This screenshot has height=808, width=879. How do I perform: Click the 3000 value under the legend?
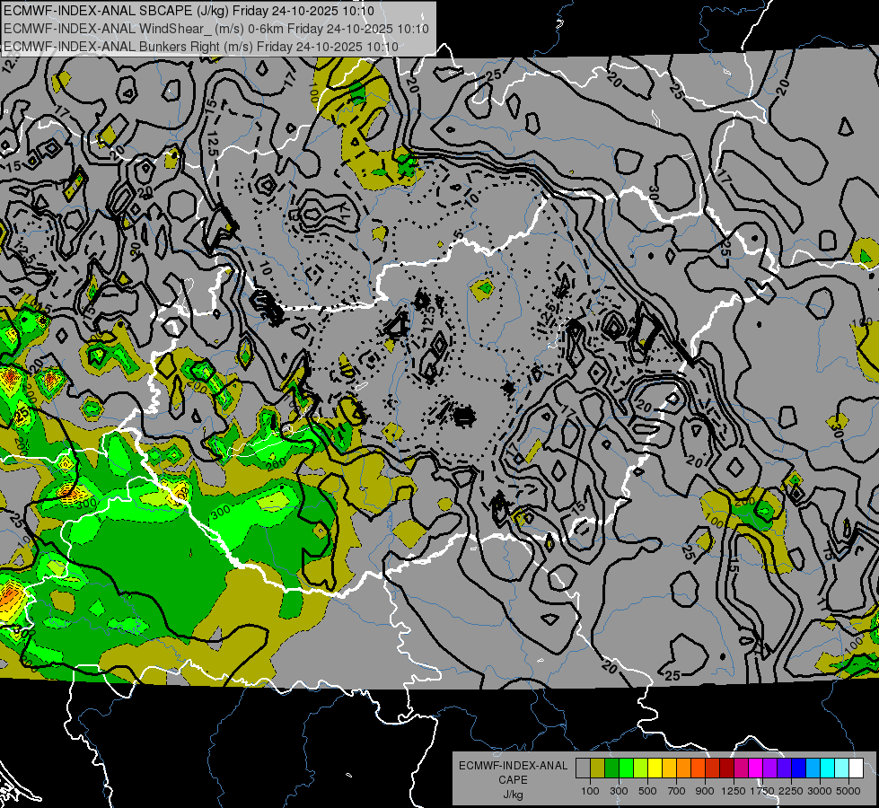click(820, 791)
